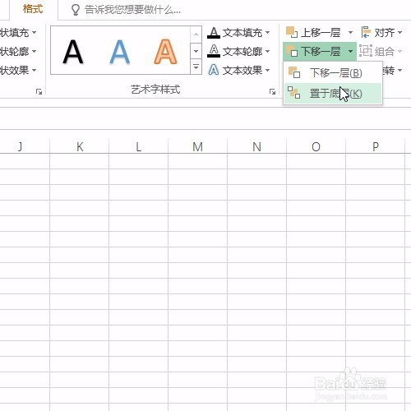Click the lightbulb tell-me icon
This screenshot has width=411, height=411.
75,10
